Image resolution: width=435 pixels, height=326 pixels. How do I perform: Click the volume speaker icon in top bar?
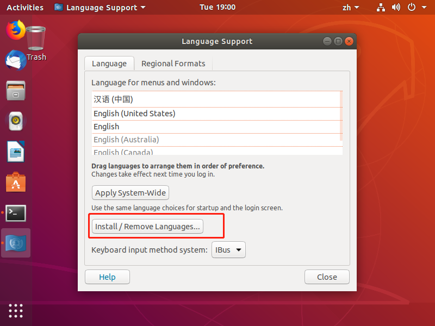[x=396, y=8]
